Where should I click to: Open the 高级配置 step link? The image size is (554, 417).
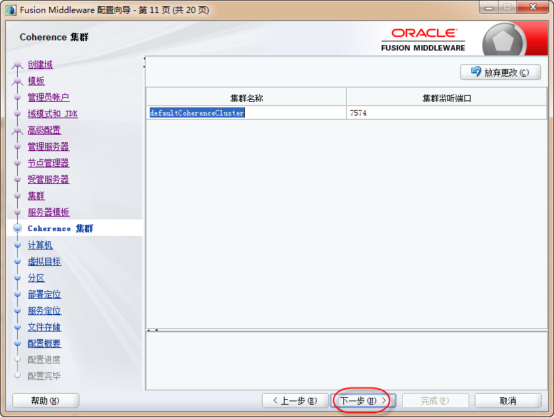44,130
